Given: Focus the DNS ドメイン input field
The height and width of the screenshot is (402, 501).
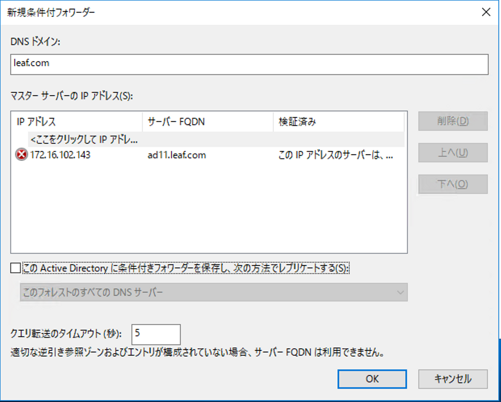Looking at the screenshot, I should (x=249, y=64).
